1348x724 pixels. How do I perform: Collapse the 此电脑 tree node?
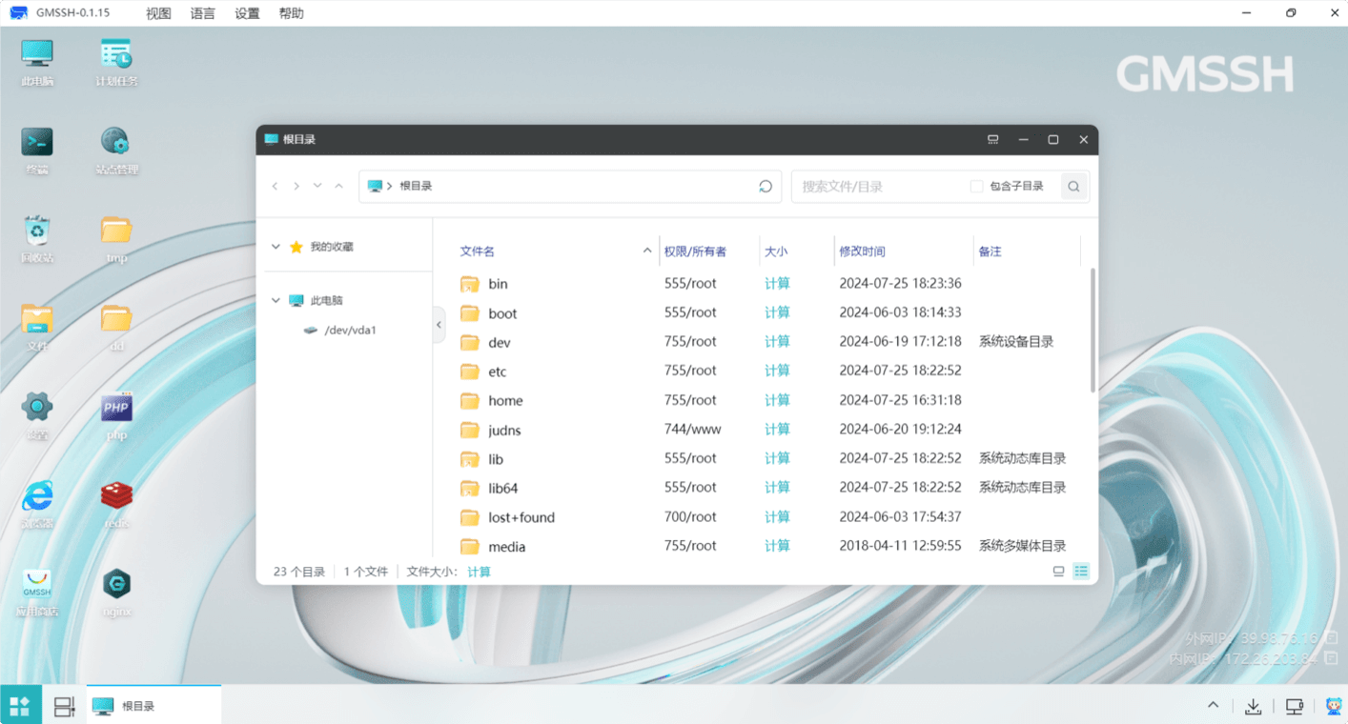click(x=276, y=301)
